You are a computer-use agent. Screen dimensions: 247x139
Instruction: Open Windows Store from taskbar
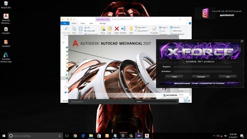point(99,136)
